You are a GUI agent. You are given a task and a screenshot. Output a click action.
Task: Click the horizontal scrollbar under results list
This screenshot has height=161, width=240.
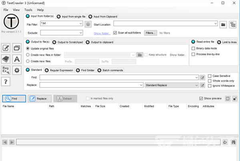(x=120, y=136)
